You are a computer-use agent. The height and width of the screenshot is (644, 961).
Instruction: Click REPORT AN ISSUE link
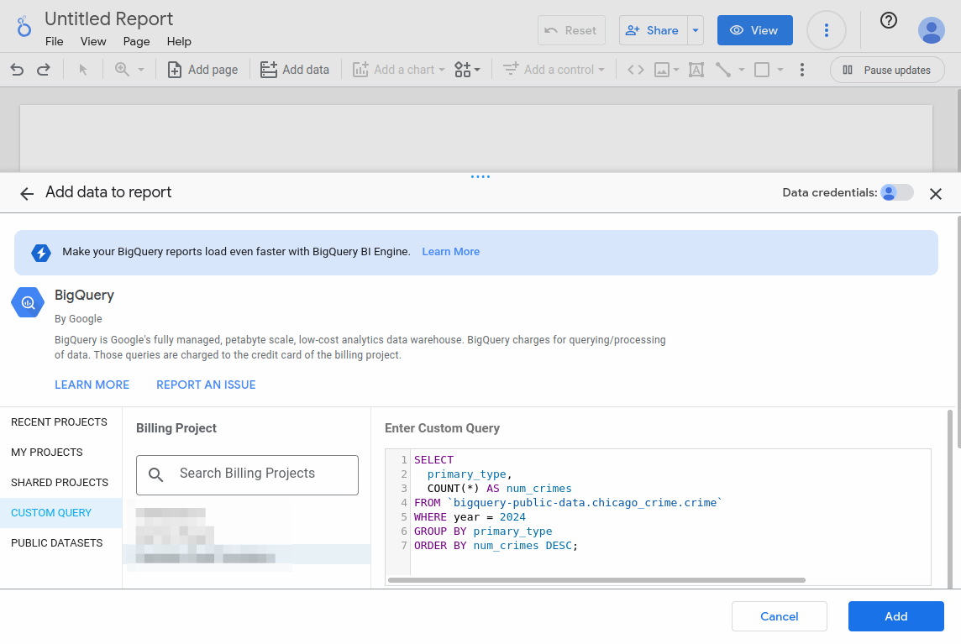coord(206,385)
